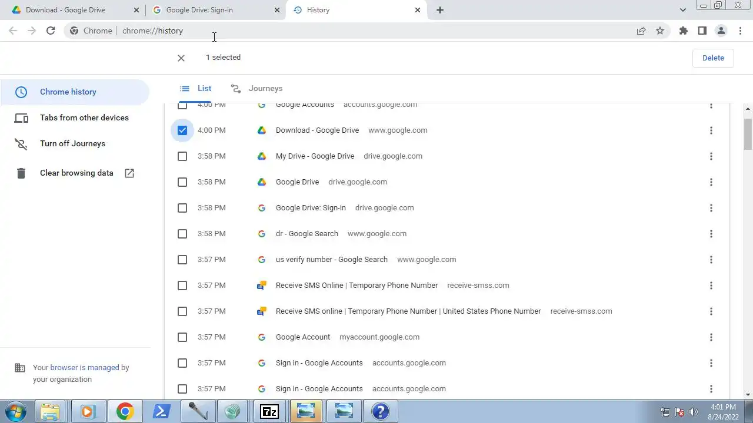753x423 pixels.
Task: Close the Google Drive: Sign-in tab
Action: [277, 10]
